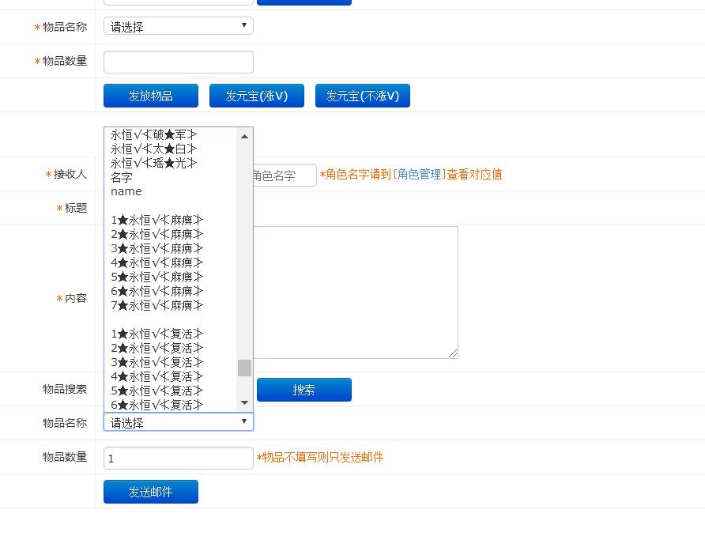Select the 7★永恒√麻痹 item
This screenshot has height=536, width=705.
point(157,305)
